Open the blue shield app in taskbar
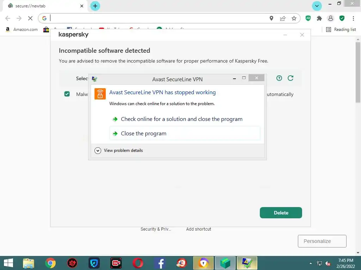 coord(94,263)
